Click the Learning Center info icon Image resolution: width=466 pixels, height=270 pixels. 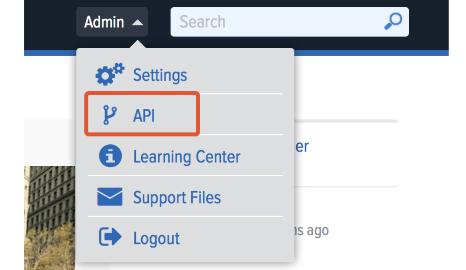point(110,156)
